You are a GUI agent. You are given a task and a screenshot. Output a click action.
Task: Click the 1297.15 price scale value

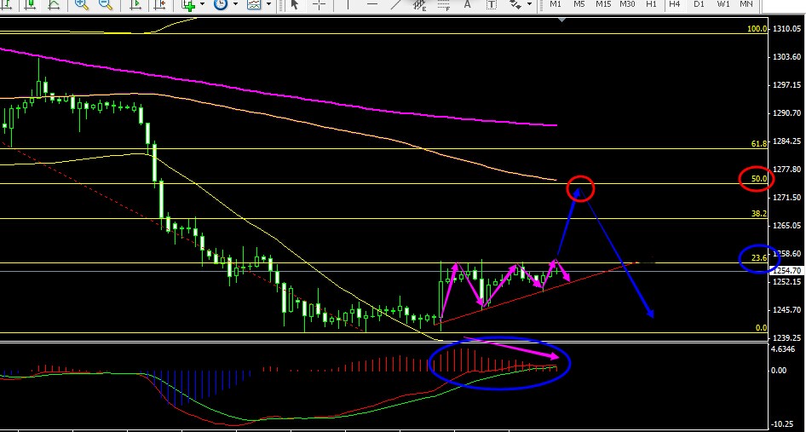click(x=787, y=85)
